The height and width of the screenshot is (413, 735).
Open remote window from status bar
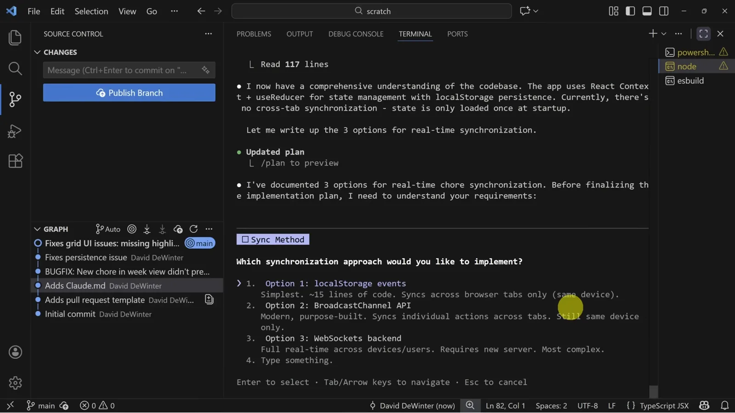pos(10,406)
